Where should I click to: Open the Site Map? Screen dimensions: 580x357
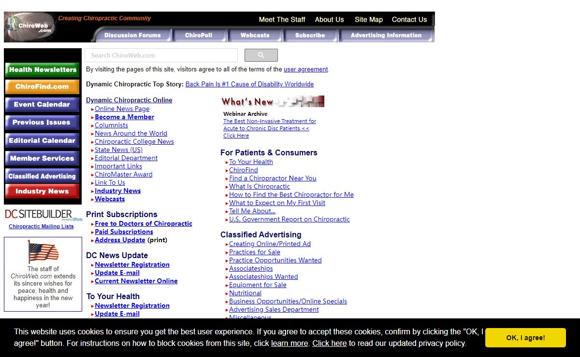[x=369, y=20]
